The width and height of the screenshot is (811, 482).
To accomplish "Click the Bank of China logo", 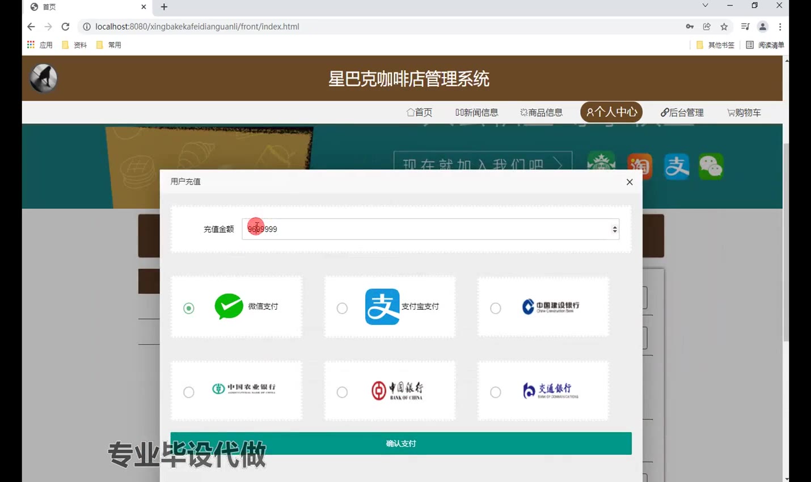I will click(397, 390).
